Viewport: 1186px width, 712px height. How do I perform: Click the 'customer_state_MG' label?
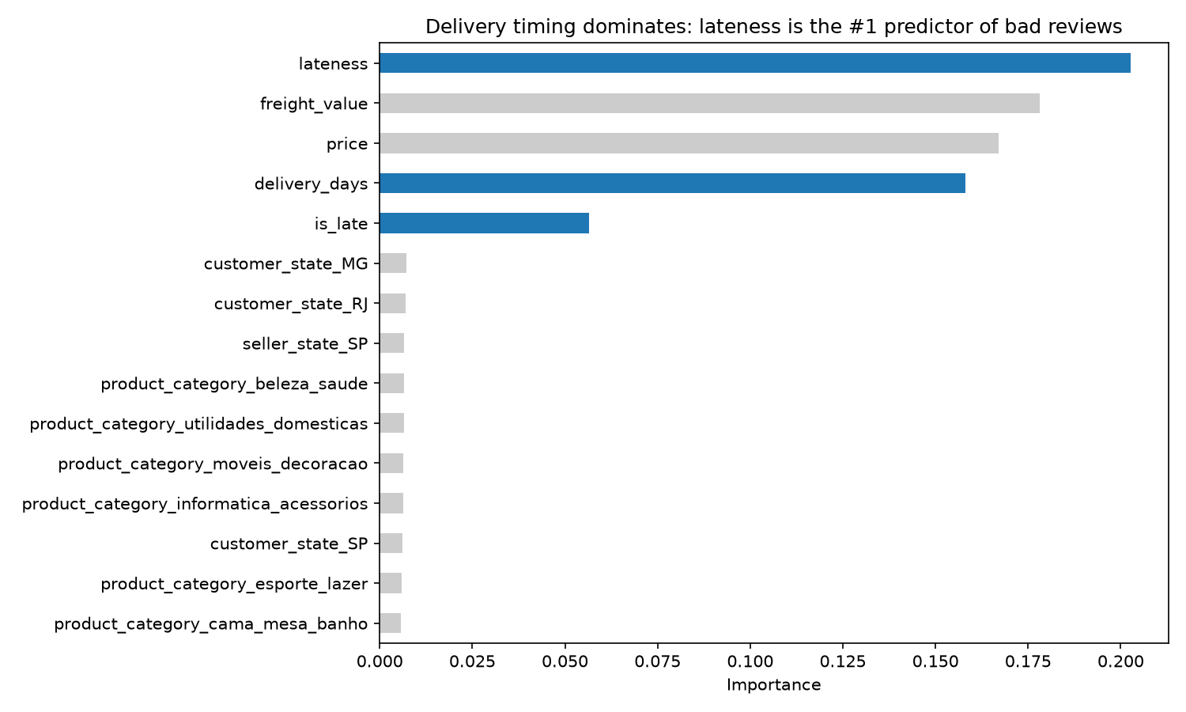[285, 264]
